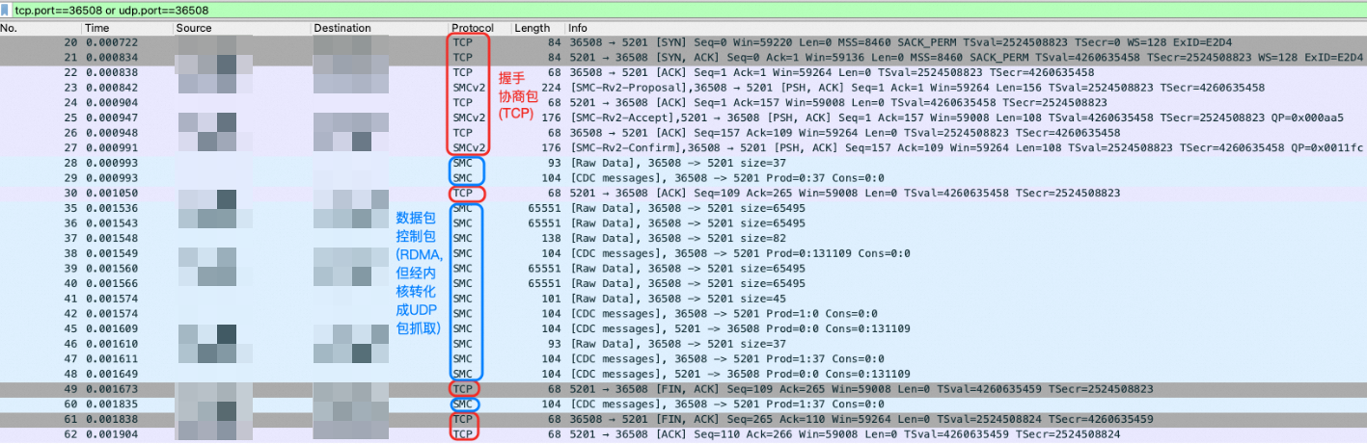Select packet 41 Raw Data size=45
This screenshot has height=444, width=1367.
(683, 299)
